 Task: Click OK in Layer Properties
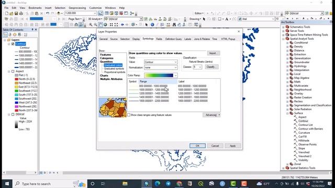[x=197, y=146]
